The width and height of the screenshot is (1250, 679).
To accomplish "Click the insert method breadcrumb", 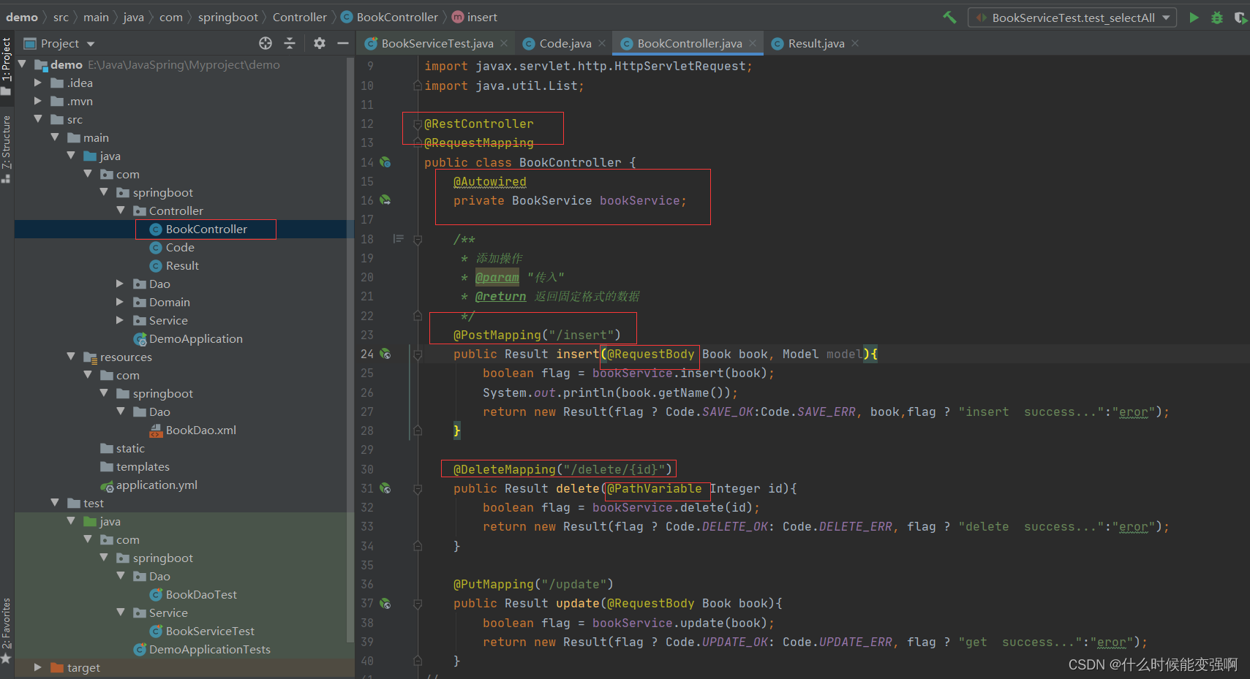I will 474,17.
